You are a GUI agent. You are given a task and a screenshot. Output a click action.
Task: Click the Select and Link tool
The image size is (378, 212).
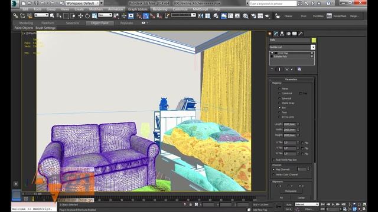(16, 16)
